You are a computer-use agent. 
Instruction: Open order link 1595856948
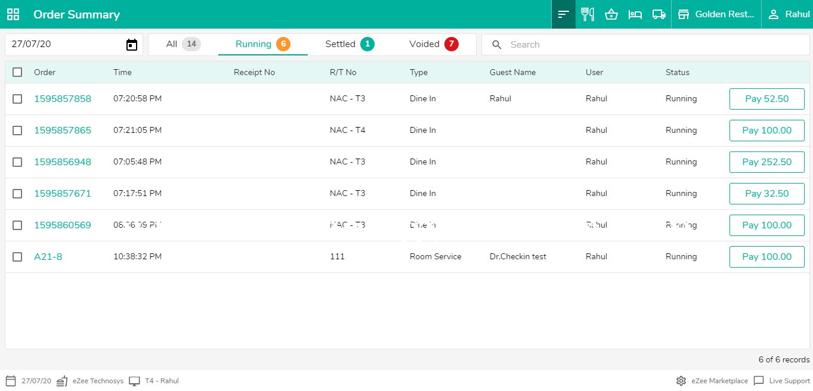pos(63,162)
